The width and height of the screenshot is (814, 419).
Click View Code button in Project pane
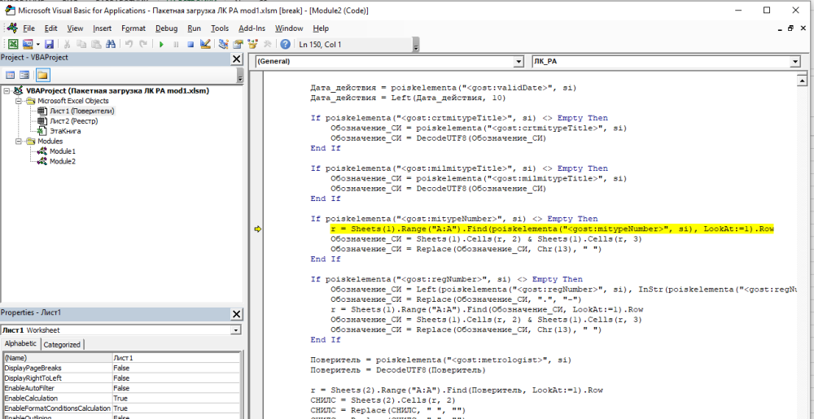(x=9, y=75)
